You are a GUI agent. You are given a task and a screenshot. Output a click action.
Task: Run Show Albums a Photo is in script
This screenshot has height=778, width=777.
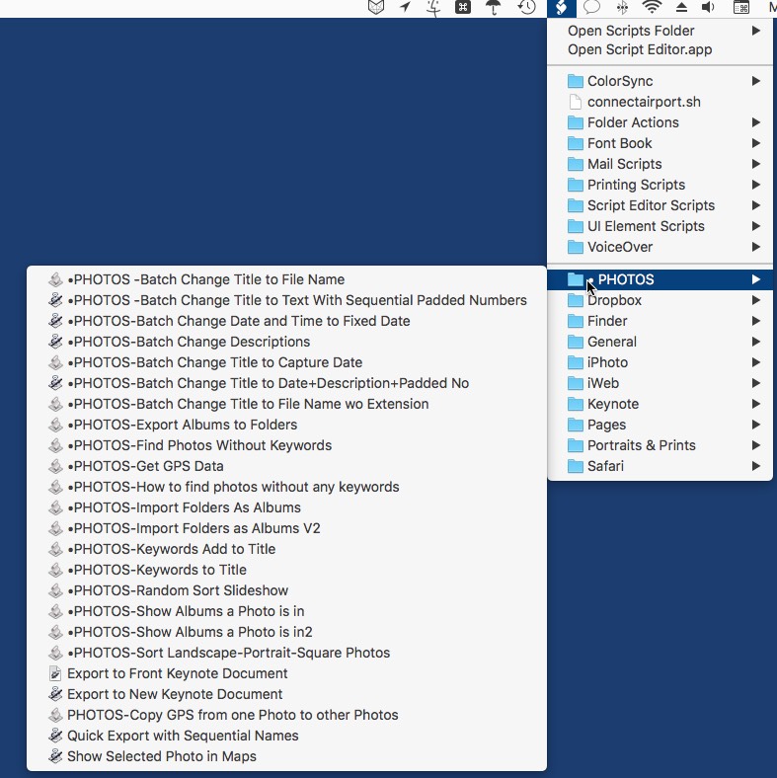pos(286,611)
